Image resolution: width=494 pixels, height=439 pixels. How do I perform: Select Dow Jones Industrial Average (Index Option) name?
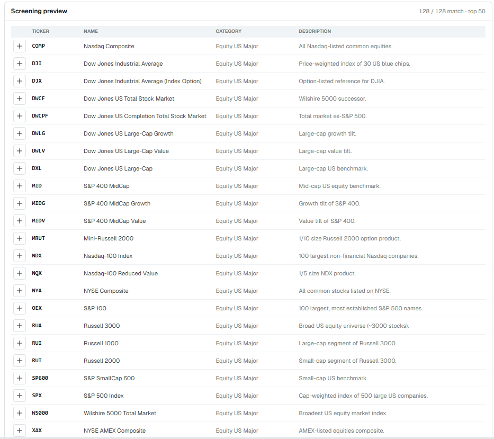point(143,82)
